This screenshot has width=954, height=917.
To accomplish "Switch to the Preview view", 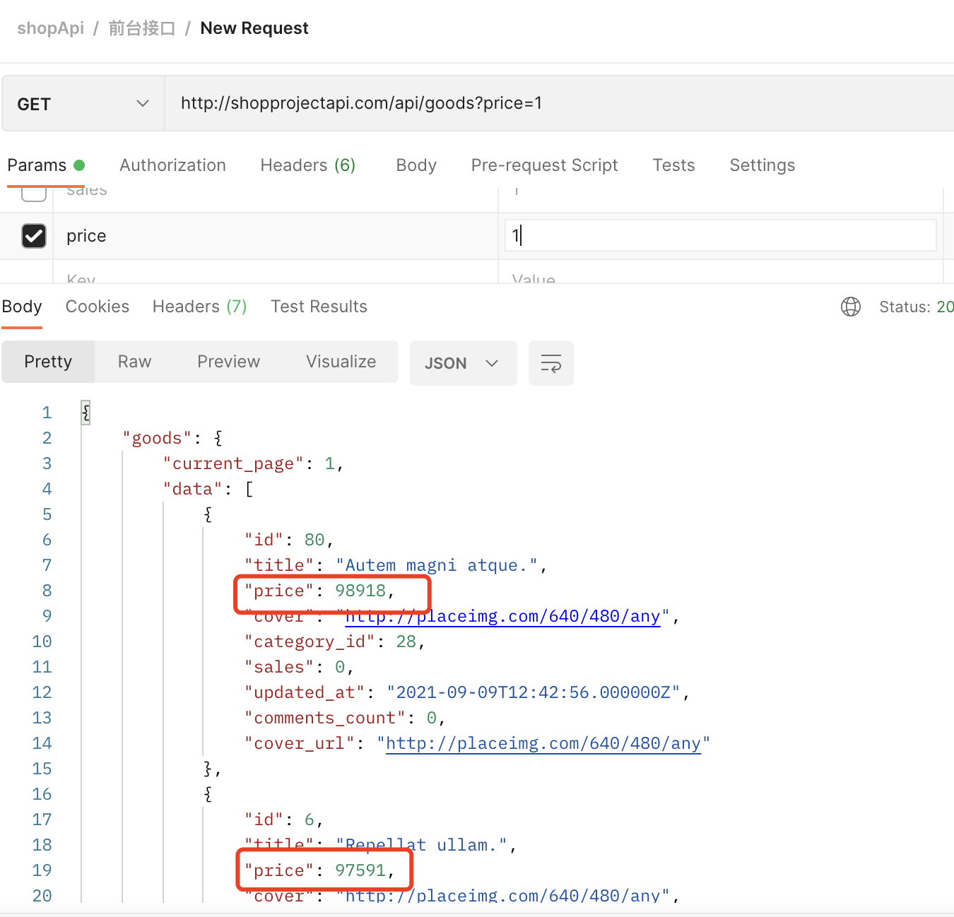I will 228,362.
